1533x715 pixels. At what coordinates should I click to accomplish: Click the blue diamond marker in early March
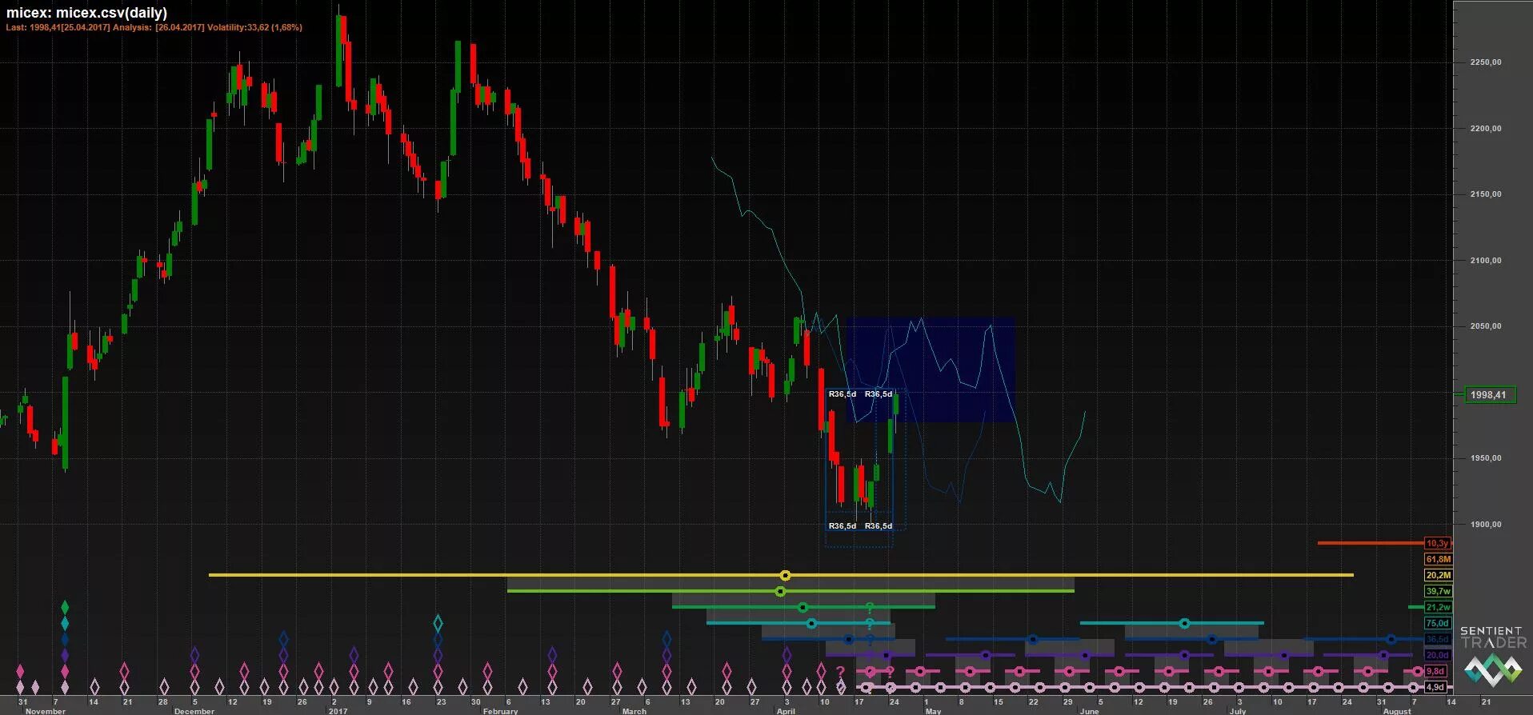[666, 639]
